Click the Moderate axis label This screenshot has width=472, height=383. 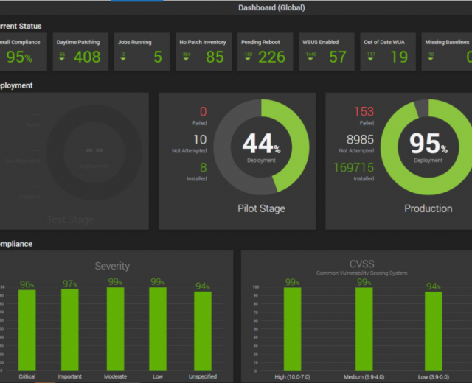(x=115, y=376)
